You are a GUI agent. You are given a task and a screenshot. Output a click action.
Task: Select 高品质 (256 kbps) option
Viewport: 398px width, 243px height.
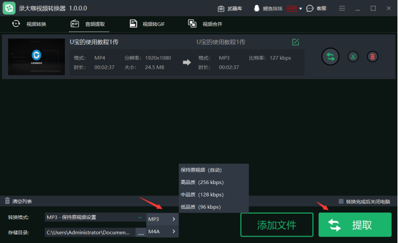[214, 182]
